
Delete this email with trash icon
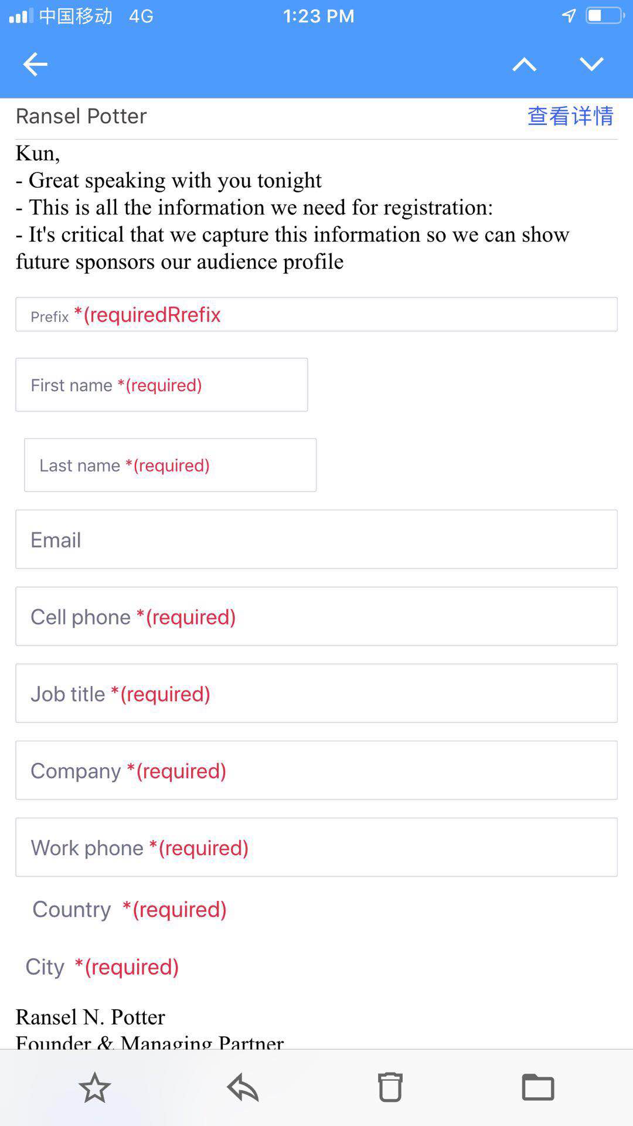[390, 1087]
